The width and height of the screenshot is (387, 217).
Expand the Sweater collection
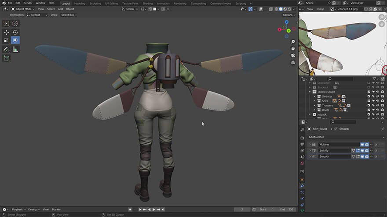coord(314,96)
